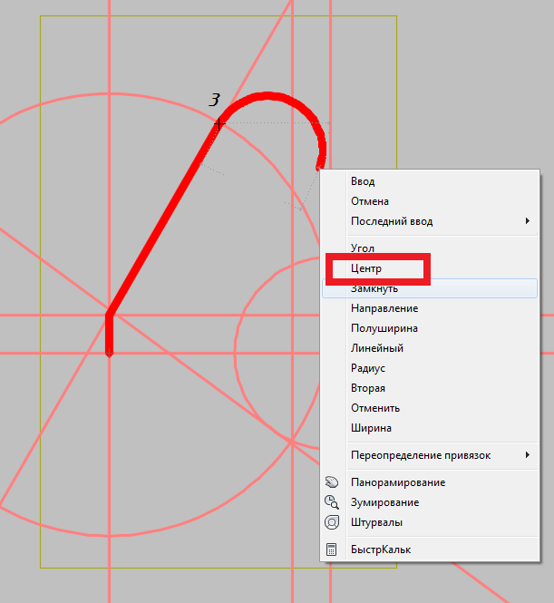Switch to Линейный segment mode
This screenshot has height=603, width=554.
(377, 348)
